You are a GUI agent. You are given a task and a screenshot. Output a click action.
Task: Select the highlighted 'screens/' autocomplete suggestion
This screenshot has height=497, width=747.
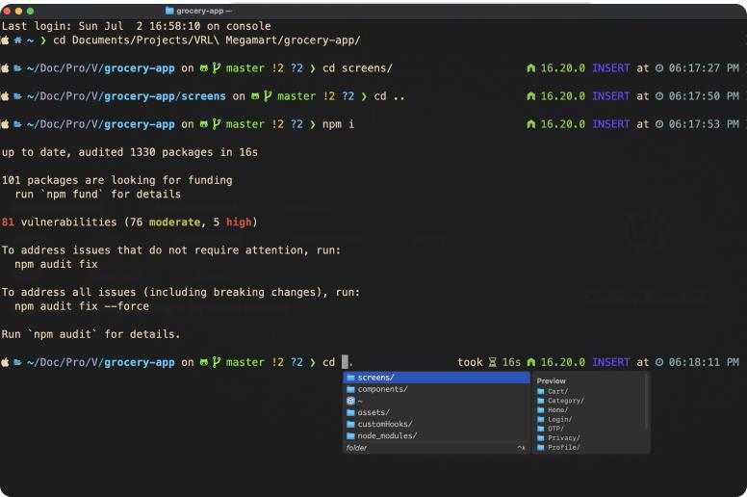click(436, 378)
